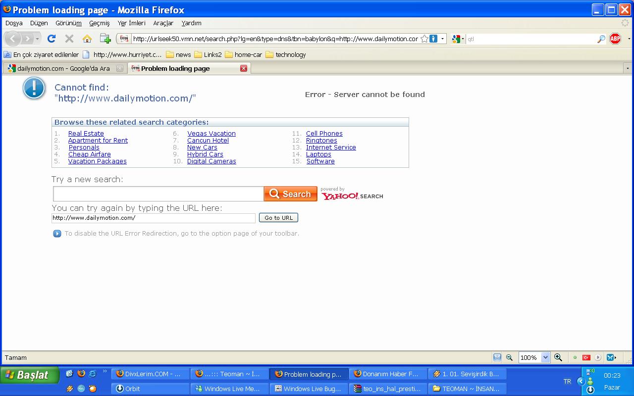Bookmark this page with the star icon
634x396 pixels.
point(424,39)
